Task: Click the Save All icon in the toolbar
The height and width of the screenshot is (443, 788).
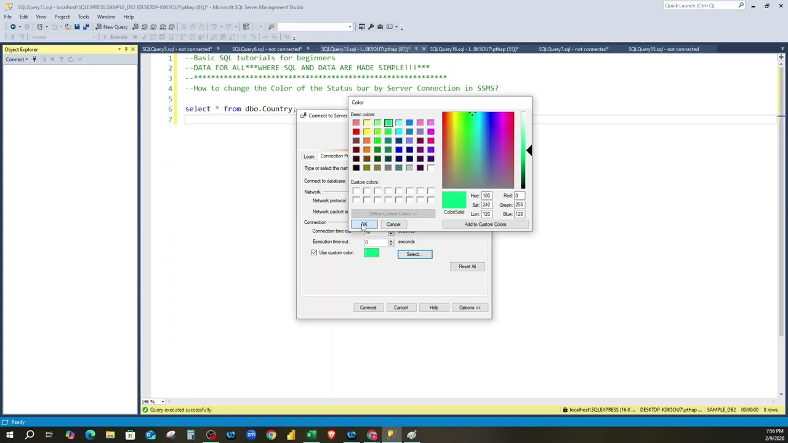Action: click(x=86, y=27)
